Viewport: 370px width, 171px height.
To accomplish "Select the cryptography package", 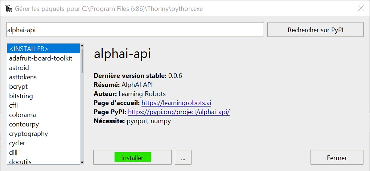I will (29, 134).
